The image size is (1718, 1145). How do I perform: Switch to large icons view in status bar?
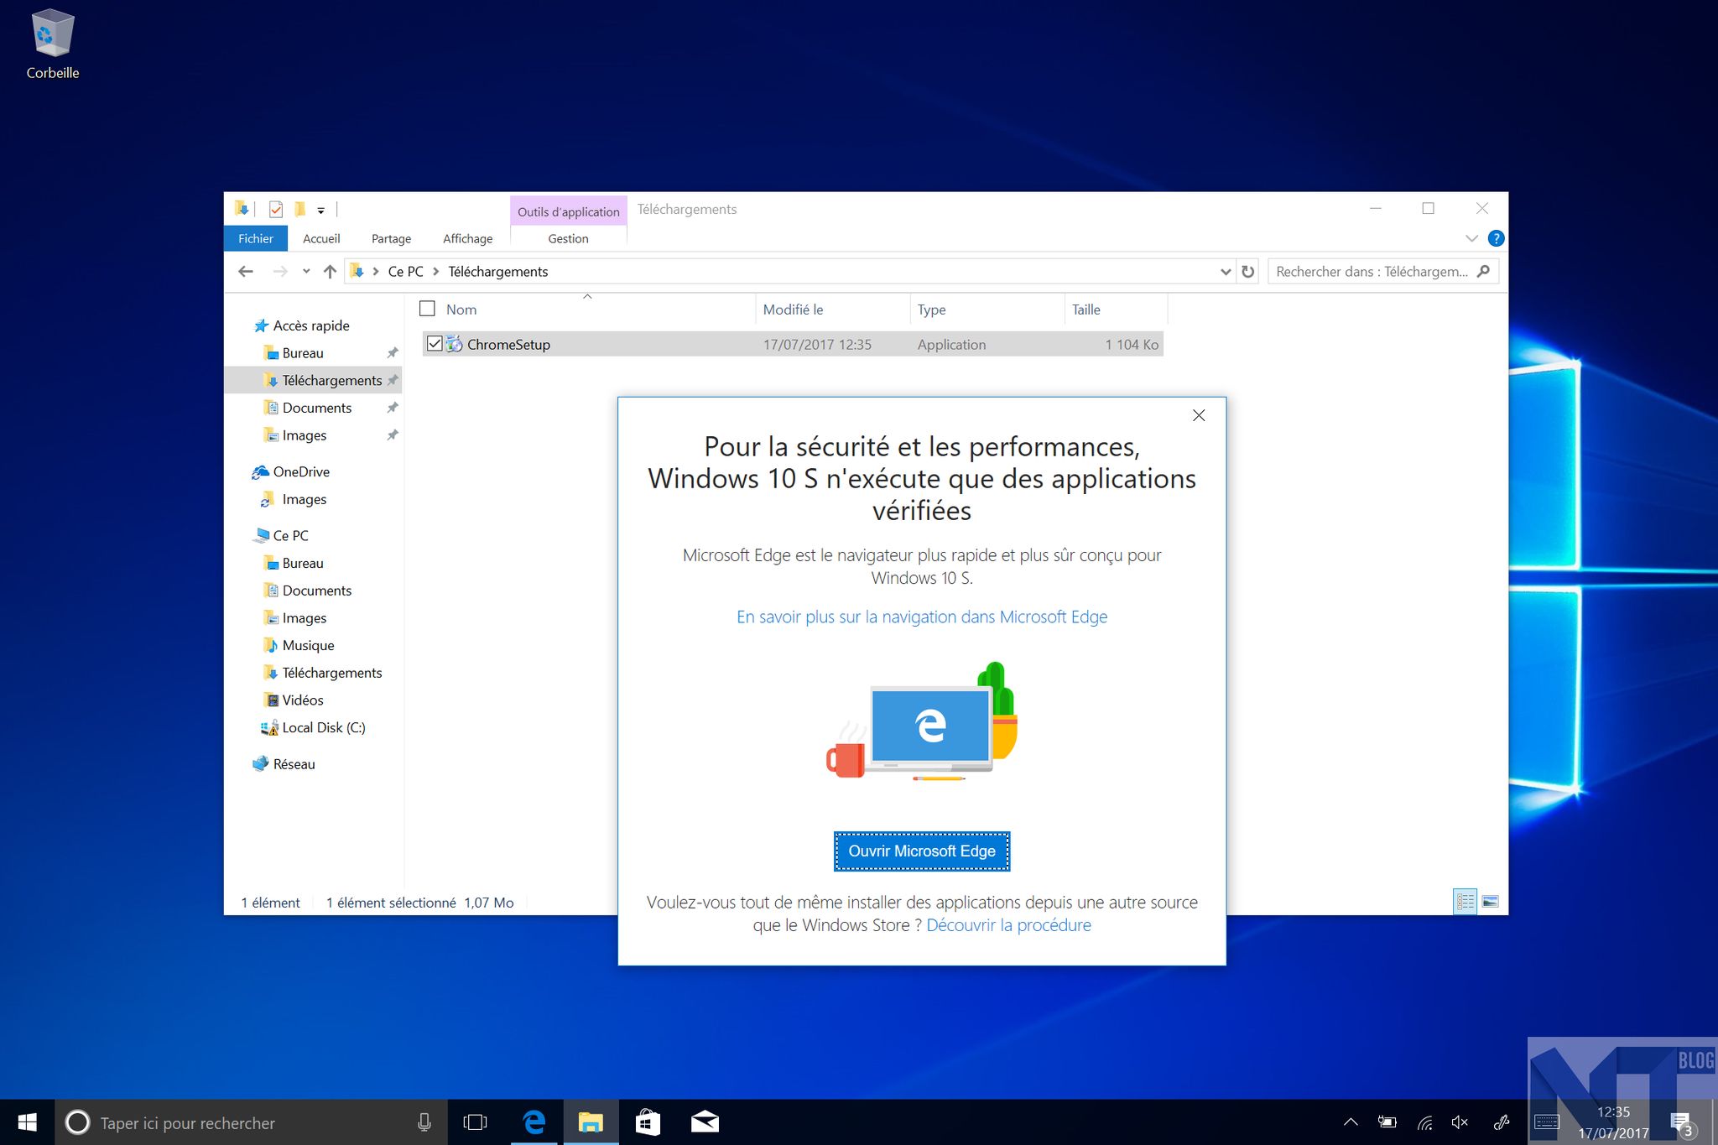point(1491,902)
